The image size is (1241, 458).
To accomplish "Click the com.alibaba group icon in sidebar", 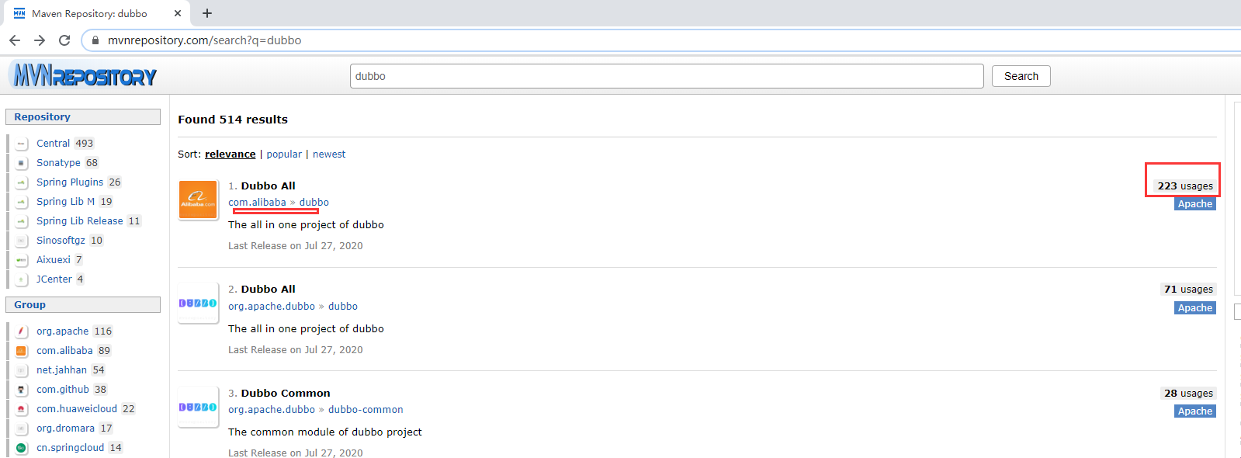I will [22, 351].
